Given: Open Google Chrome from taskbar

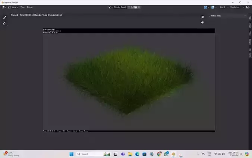Looking at the screenshot, I should pos(159,154).
